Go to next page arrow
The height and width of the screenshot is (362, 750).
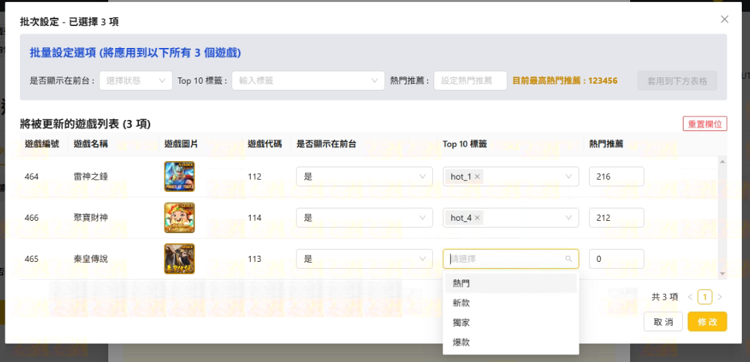(719, 297)
